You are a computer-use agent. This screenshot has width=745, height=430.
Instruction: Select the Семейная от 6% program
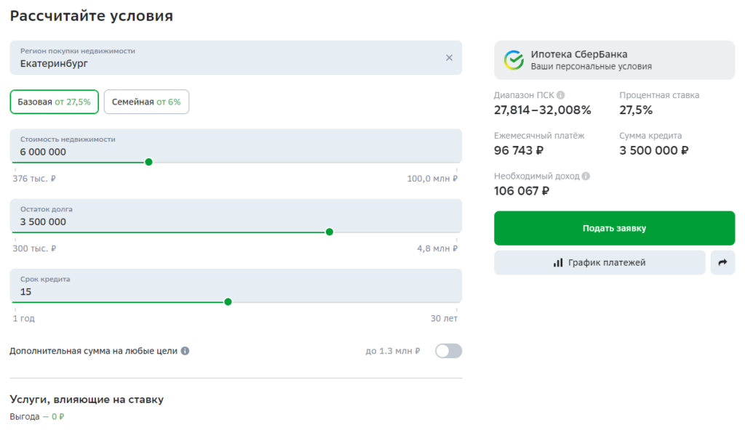point(146,102)
